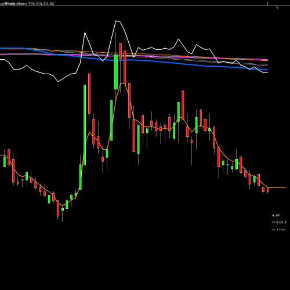Click the '1' label above the orange top line

267,3
